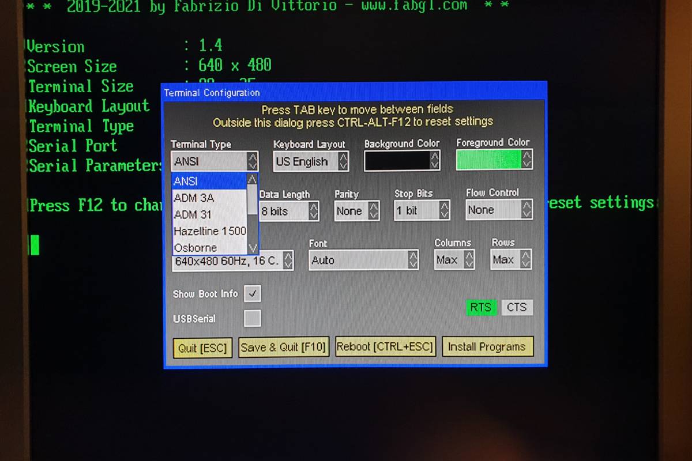Image resolution: width=692 pixels, height=461 pixels.
Task: Open the Background Color selector
Action: pyautogui.click(x=402, y=161)
